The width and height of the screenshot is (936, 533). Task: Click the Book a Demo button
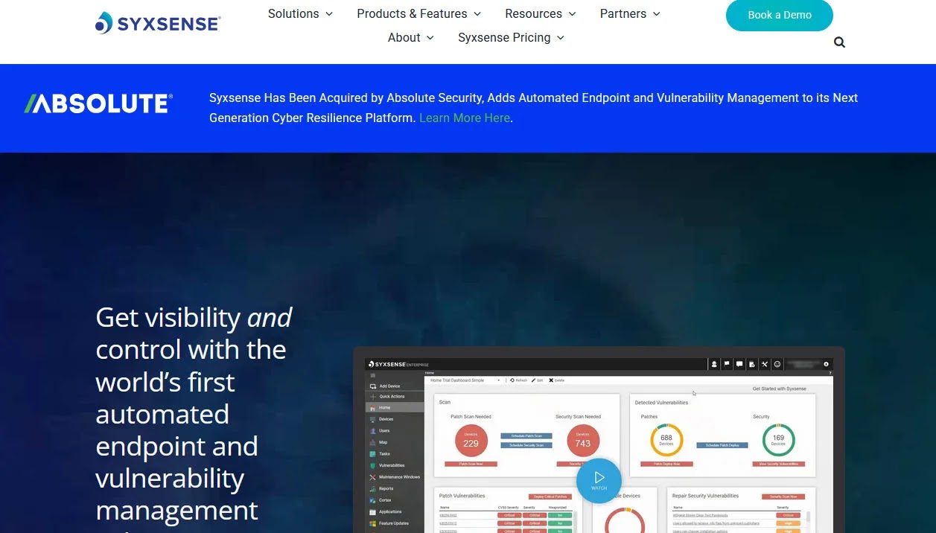(x=780, y=15)
